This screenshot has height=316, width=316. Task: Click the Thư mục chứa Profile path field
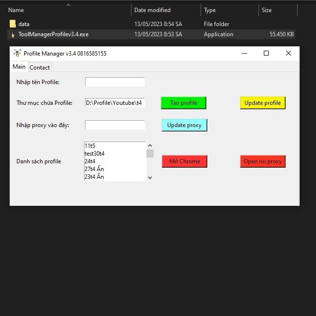click(115, 103)
